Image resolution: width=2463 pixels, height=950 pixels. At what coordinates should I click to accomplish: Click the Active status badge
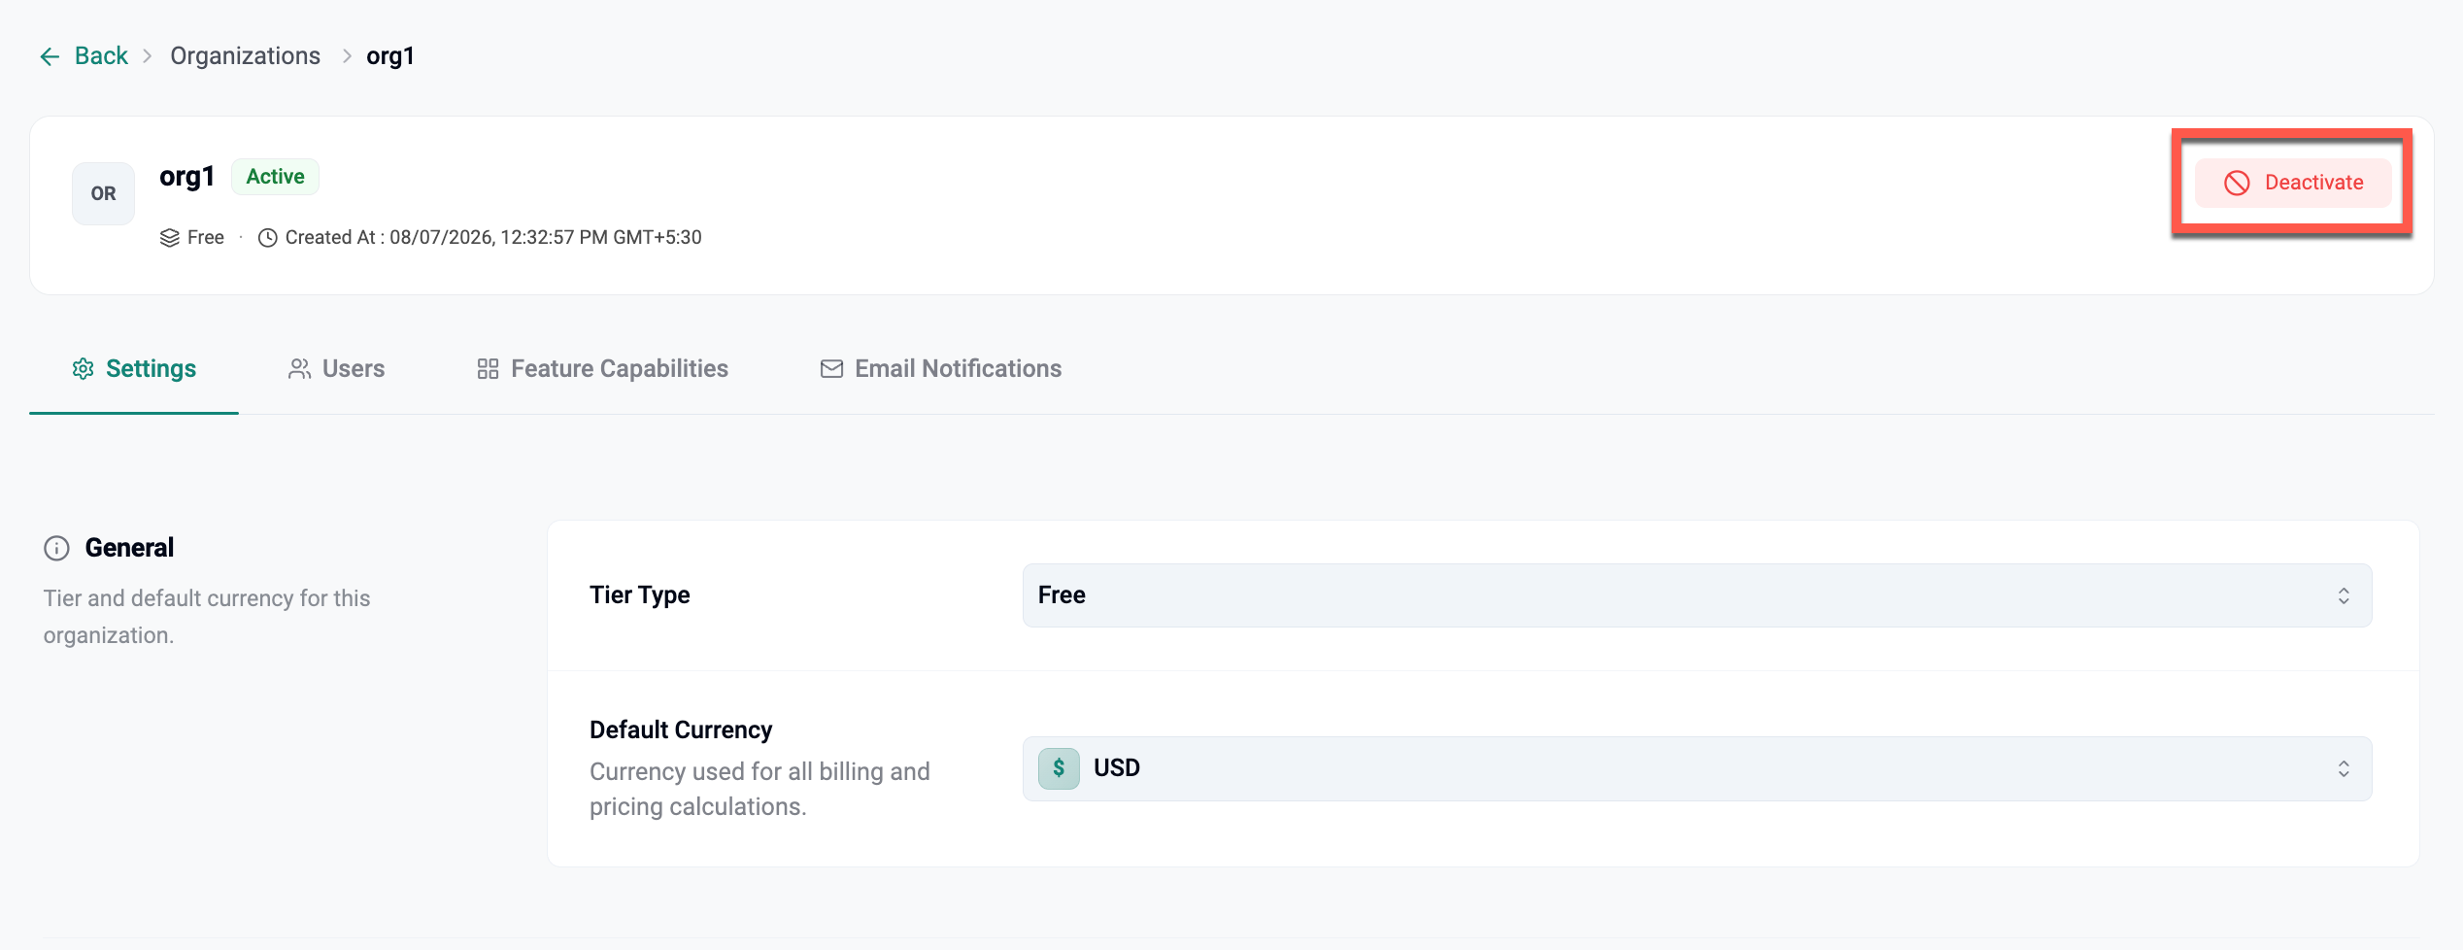pos(275,177)
